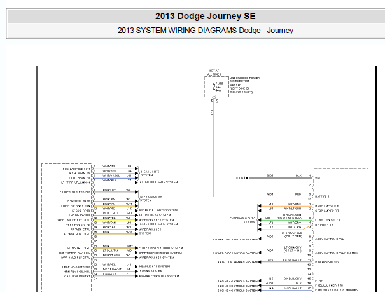
Task: Click the 'DK BLU/GRY' wire color label
Action: [x=292, y=279]
